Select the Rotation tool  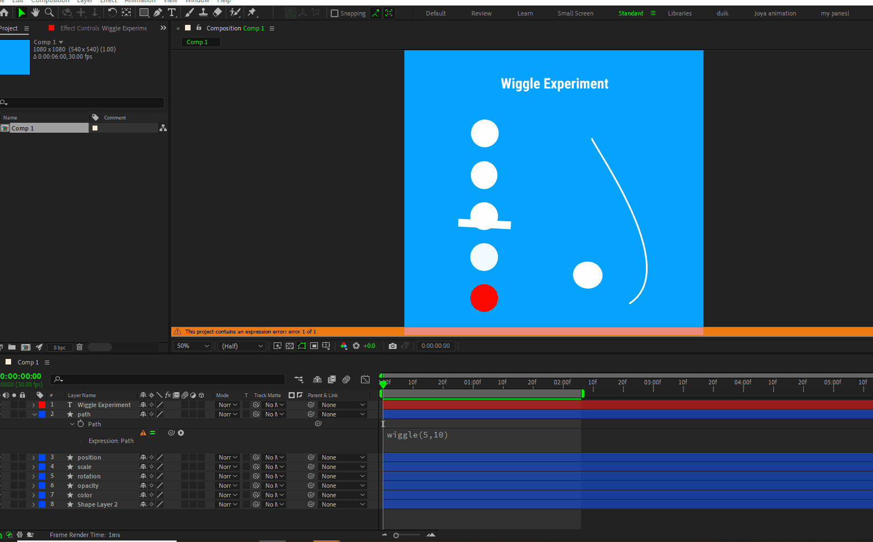click(112, 13)
